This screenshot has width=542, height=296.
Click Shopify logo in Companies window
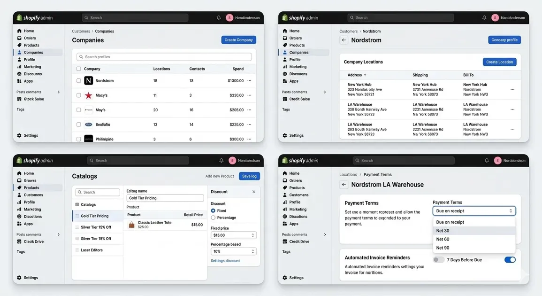[x=19, y=18]
